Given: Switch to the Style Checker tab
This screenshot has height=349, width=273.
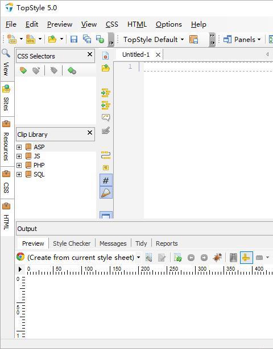Looking at the screenshot, I should click(x=72, y=243).
